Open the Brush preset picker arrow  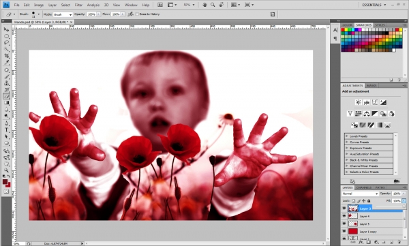click(x=39, y=14)
